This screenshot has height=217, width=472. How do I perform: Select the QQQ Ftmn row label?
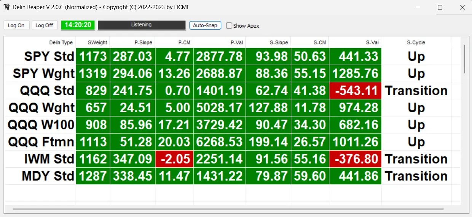(x=41, y=142)
